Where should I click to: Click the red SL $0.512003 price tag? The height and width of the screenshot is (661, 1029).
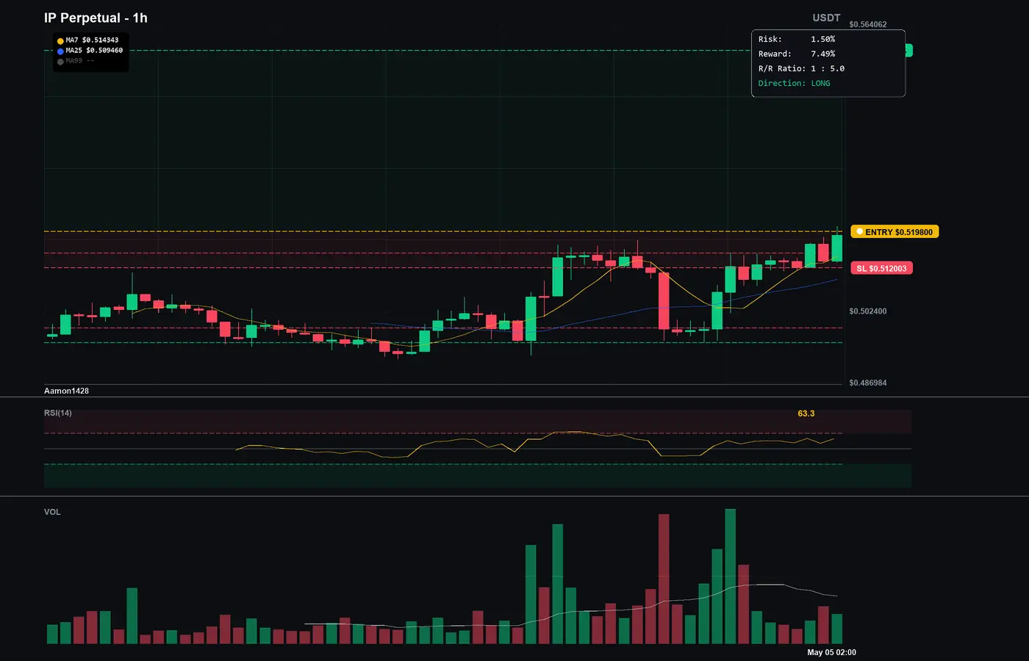[881, 268]
